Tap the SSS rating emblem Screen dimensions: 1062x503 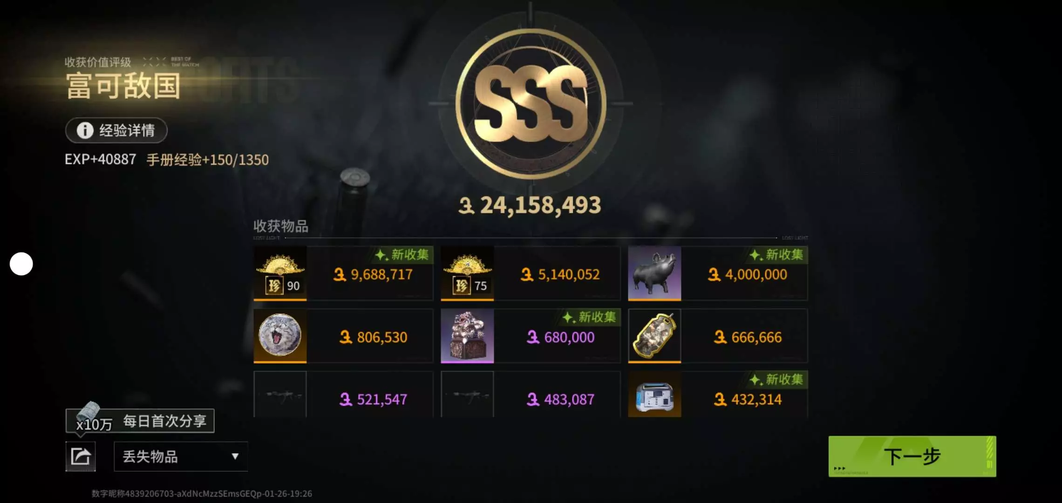[531, 103]
